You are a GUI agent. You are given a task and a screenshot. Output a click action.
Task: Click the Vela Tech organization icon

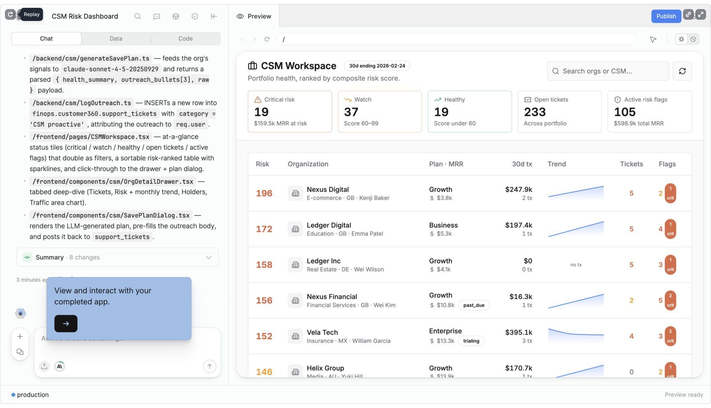pyautogui.click(x=295, y=336)
